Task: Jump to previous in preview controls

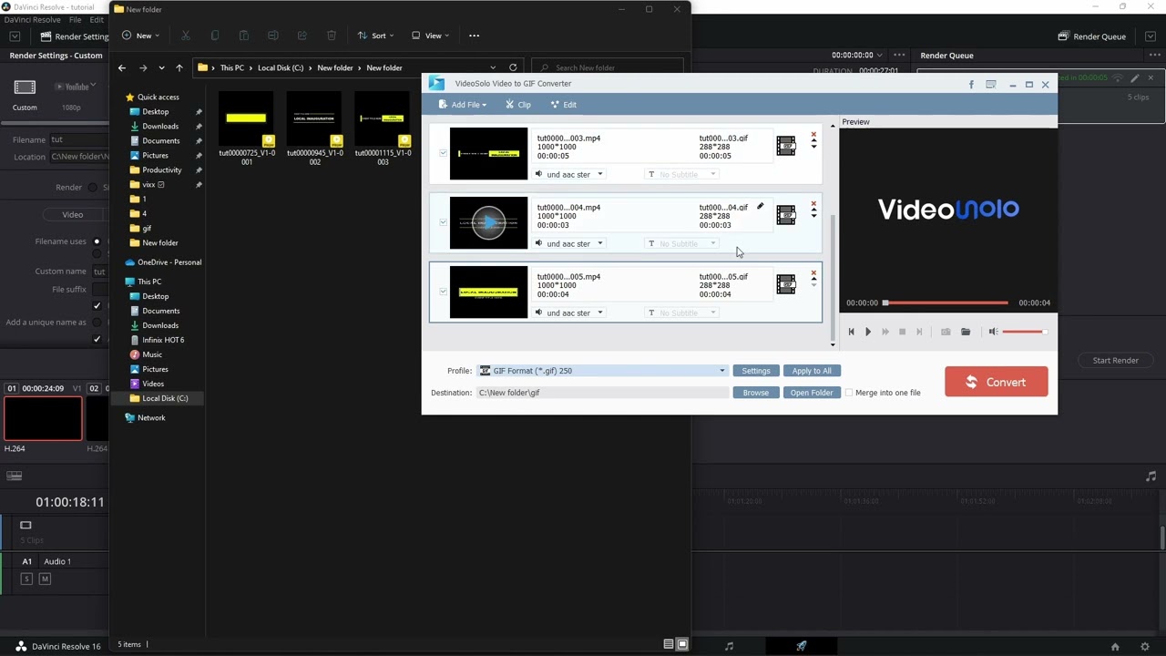Action: pos(851,332)
